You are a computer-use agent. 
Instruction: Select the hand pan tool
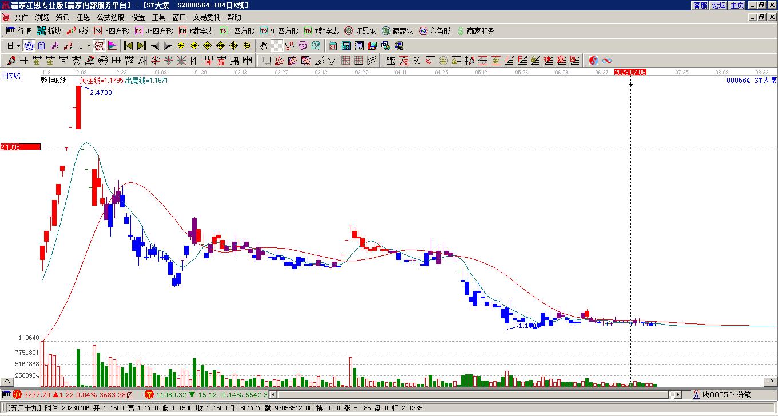(263, 46)
